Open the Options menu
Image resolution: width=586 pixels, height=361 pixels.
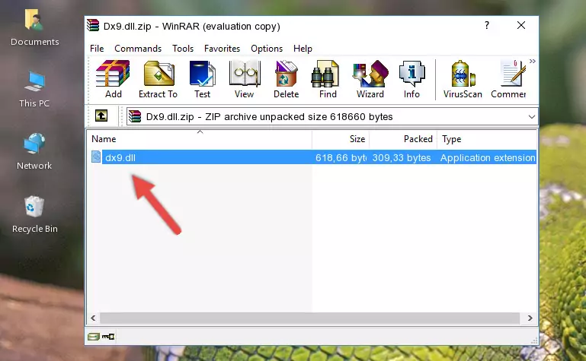click(x=267, y=49)
